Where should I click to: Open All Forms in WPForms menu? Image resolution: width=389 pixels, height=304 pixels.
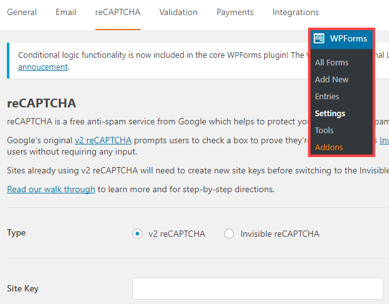coord(332,63)
